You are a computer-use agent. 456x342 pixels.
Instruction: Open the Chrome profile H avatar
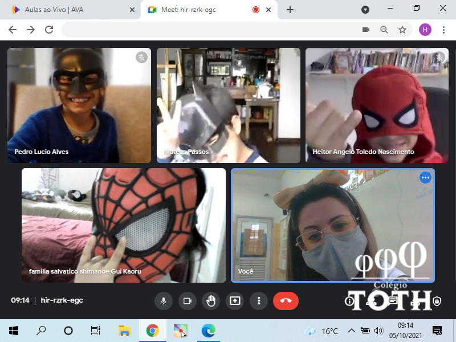425,30
